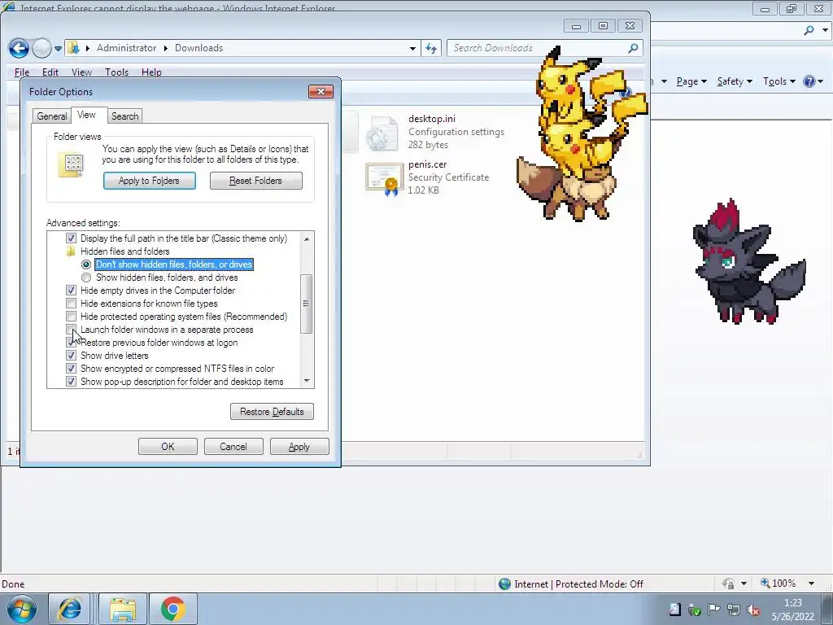Expand the address bar history dropdown
This screenshot has width=833, height=625.
click(412, 48)
